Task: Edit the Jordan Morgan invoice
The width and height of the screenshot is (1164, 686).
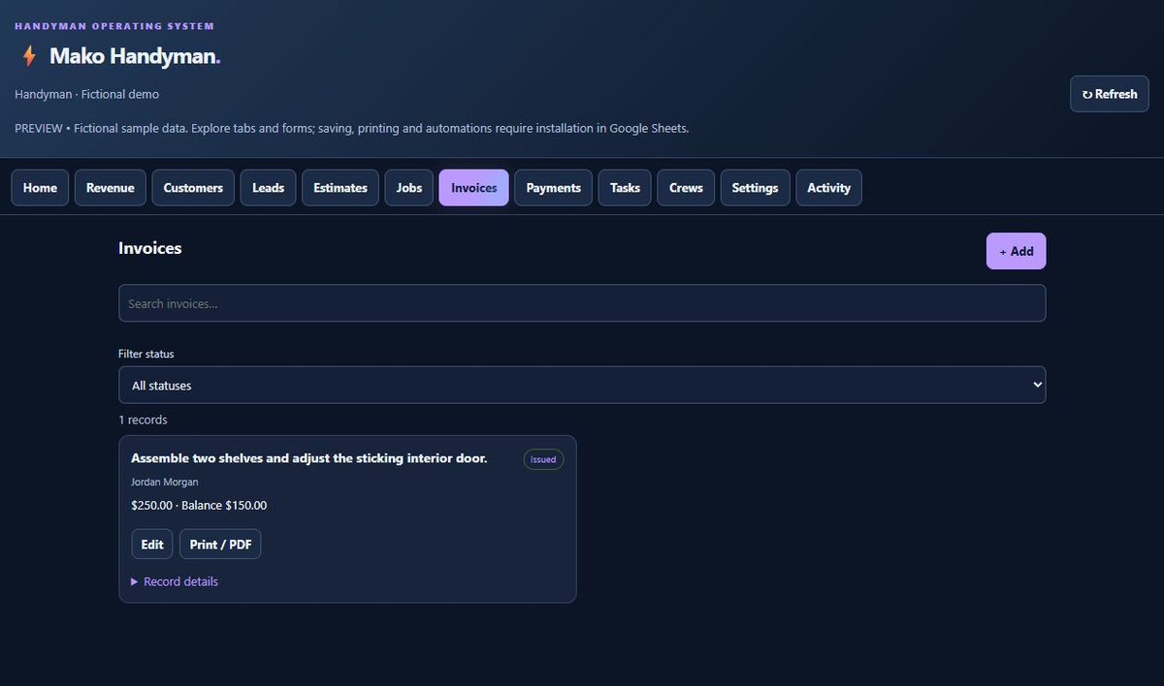Action: (152, 545)
